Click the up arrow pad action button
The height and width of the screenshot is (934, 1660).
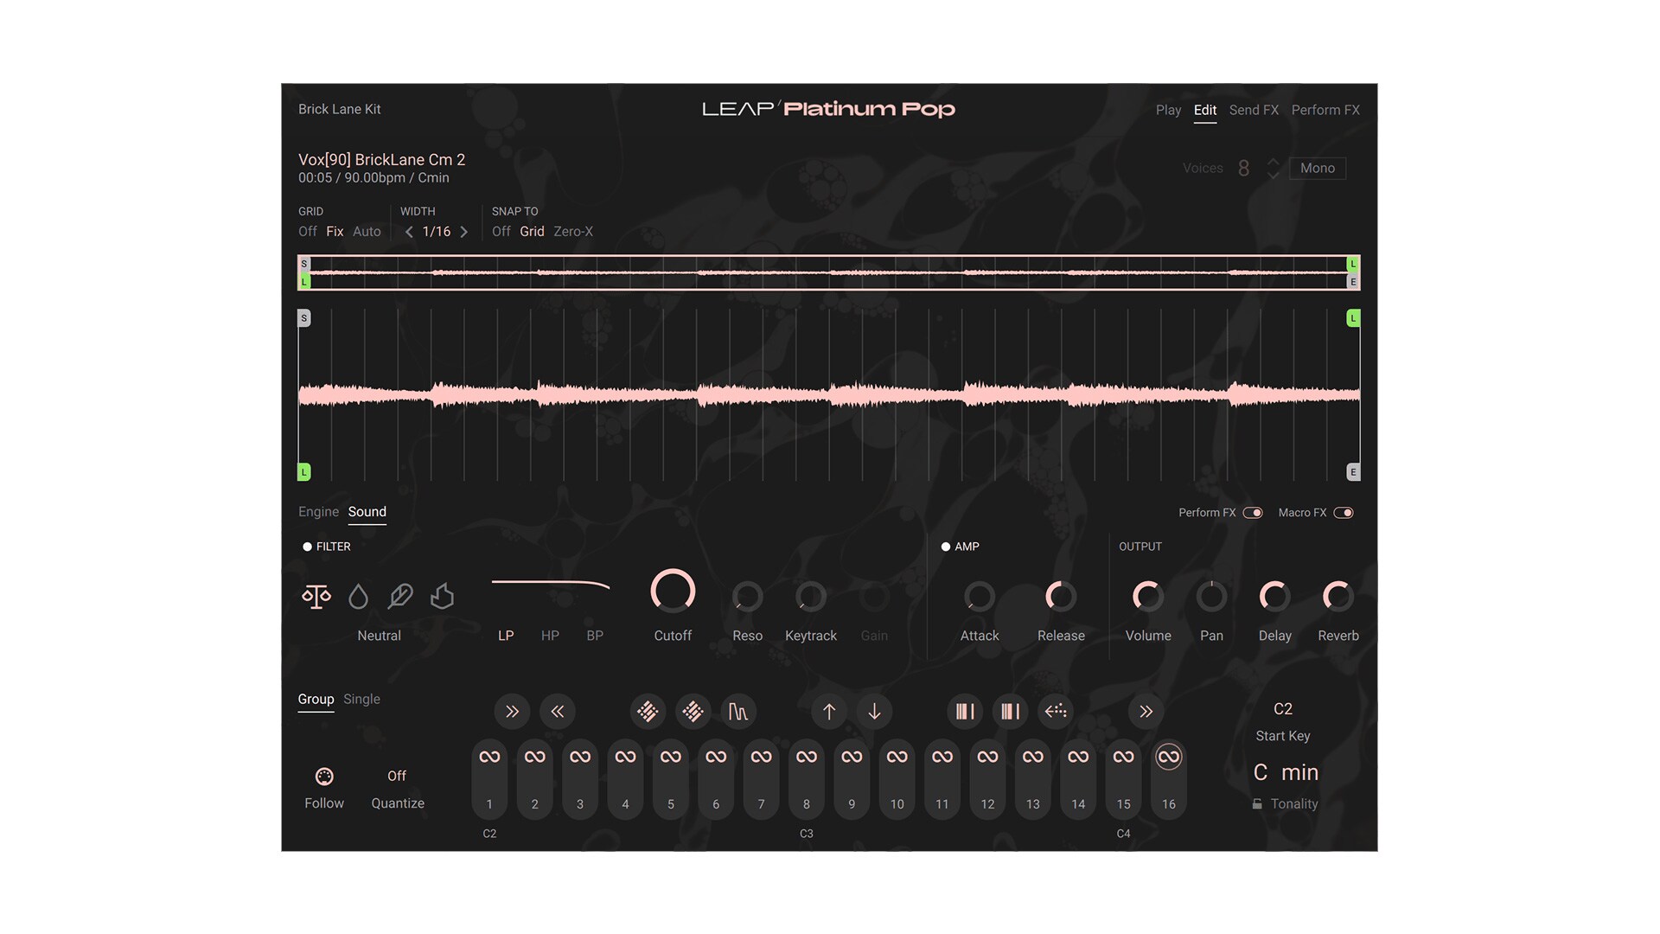click(828, 712)
